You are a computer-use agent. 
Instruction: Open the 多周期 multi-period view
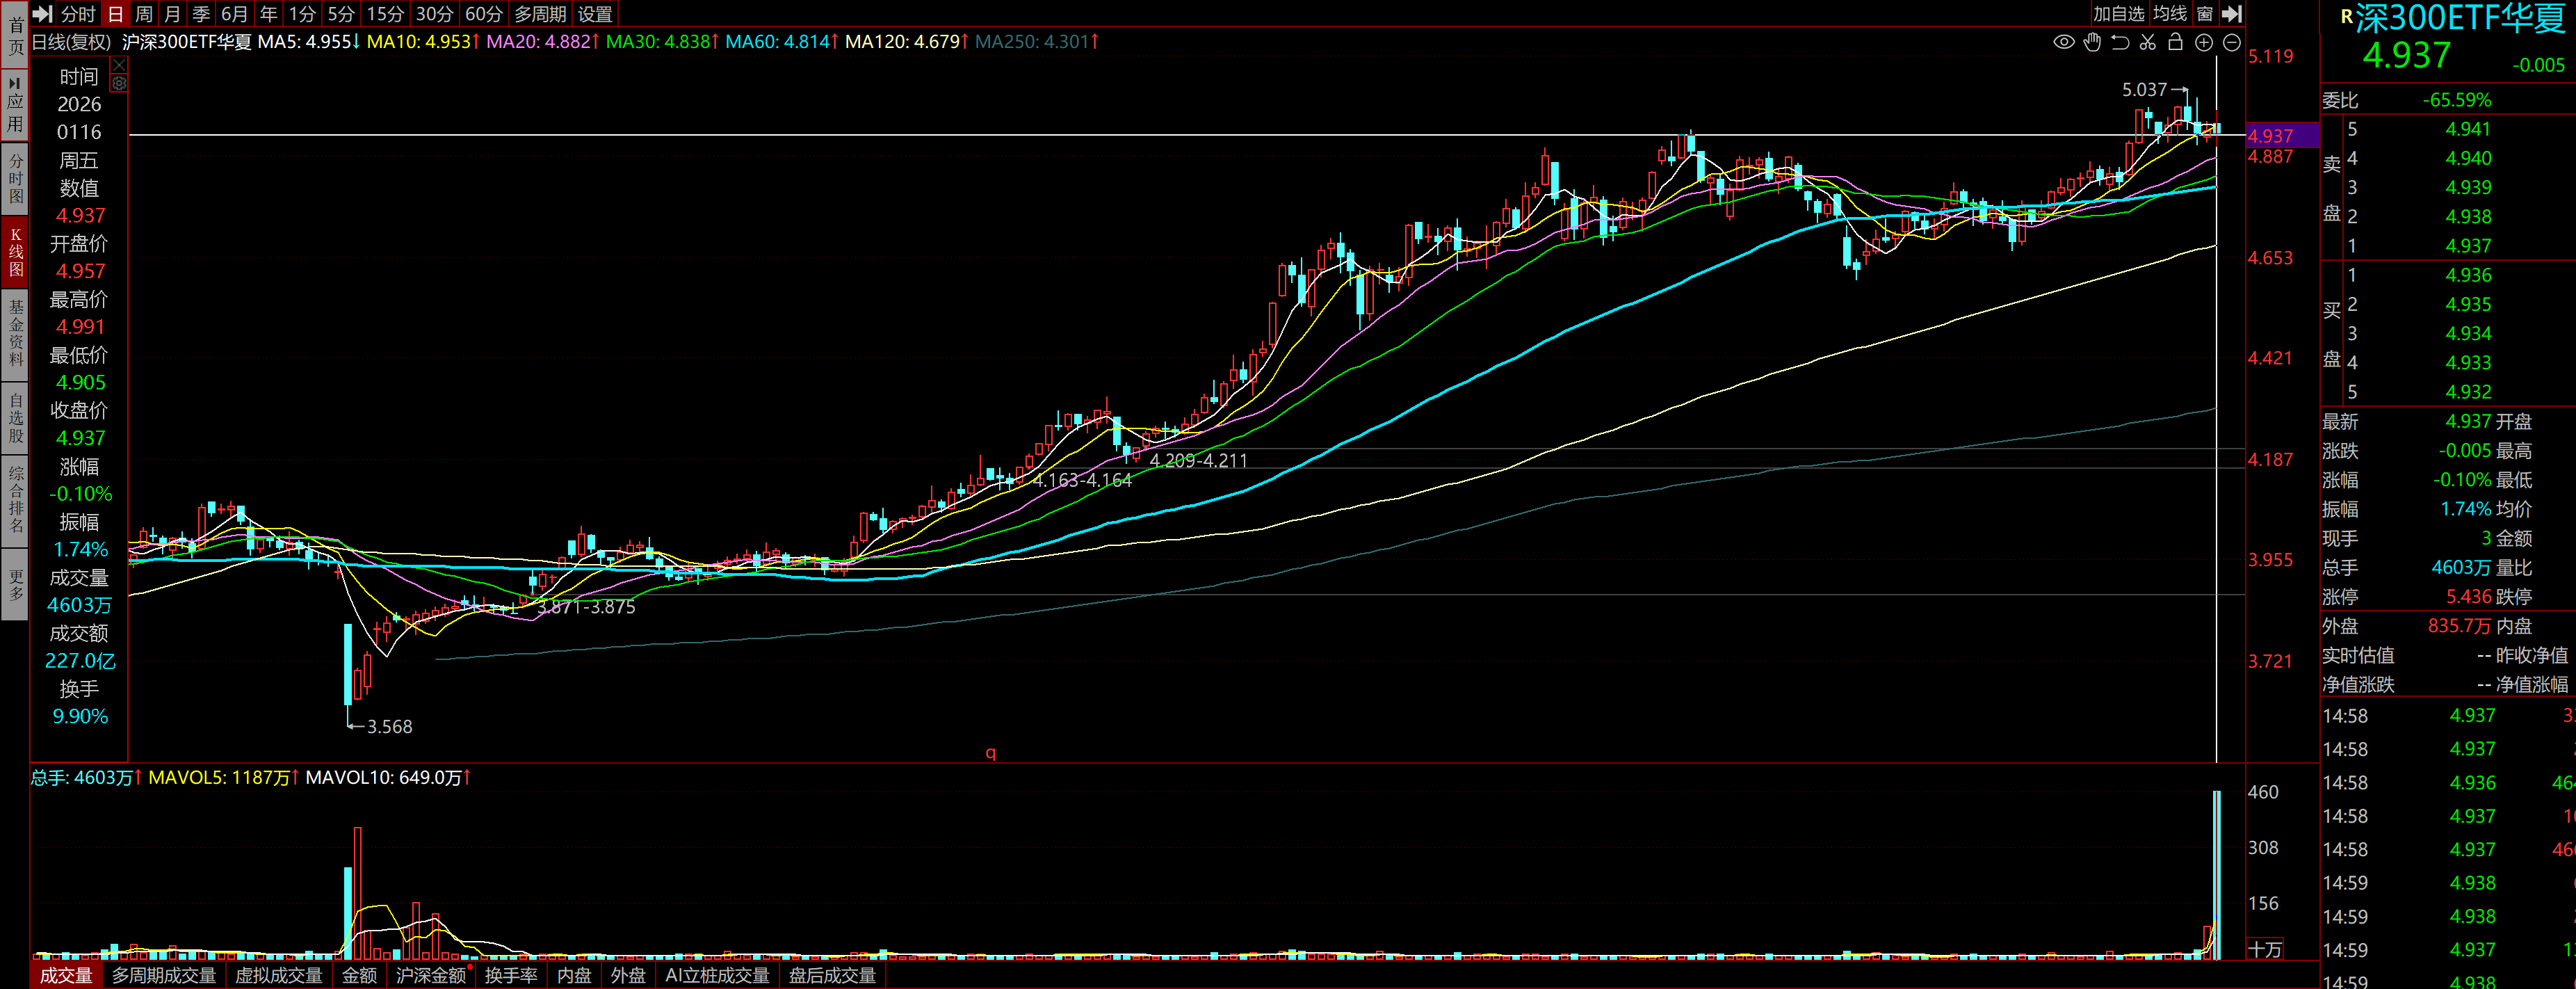[540, 14]
